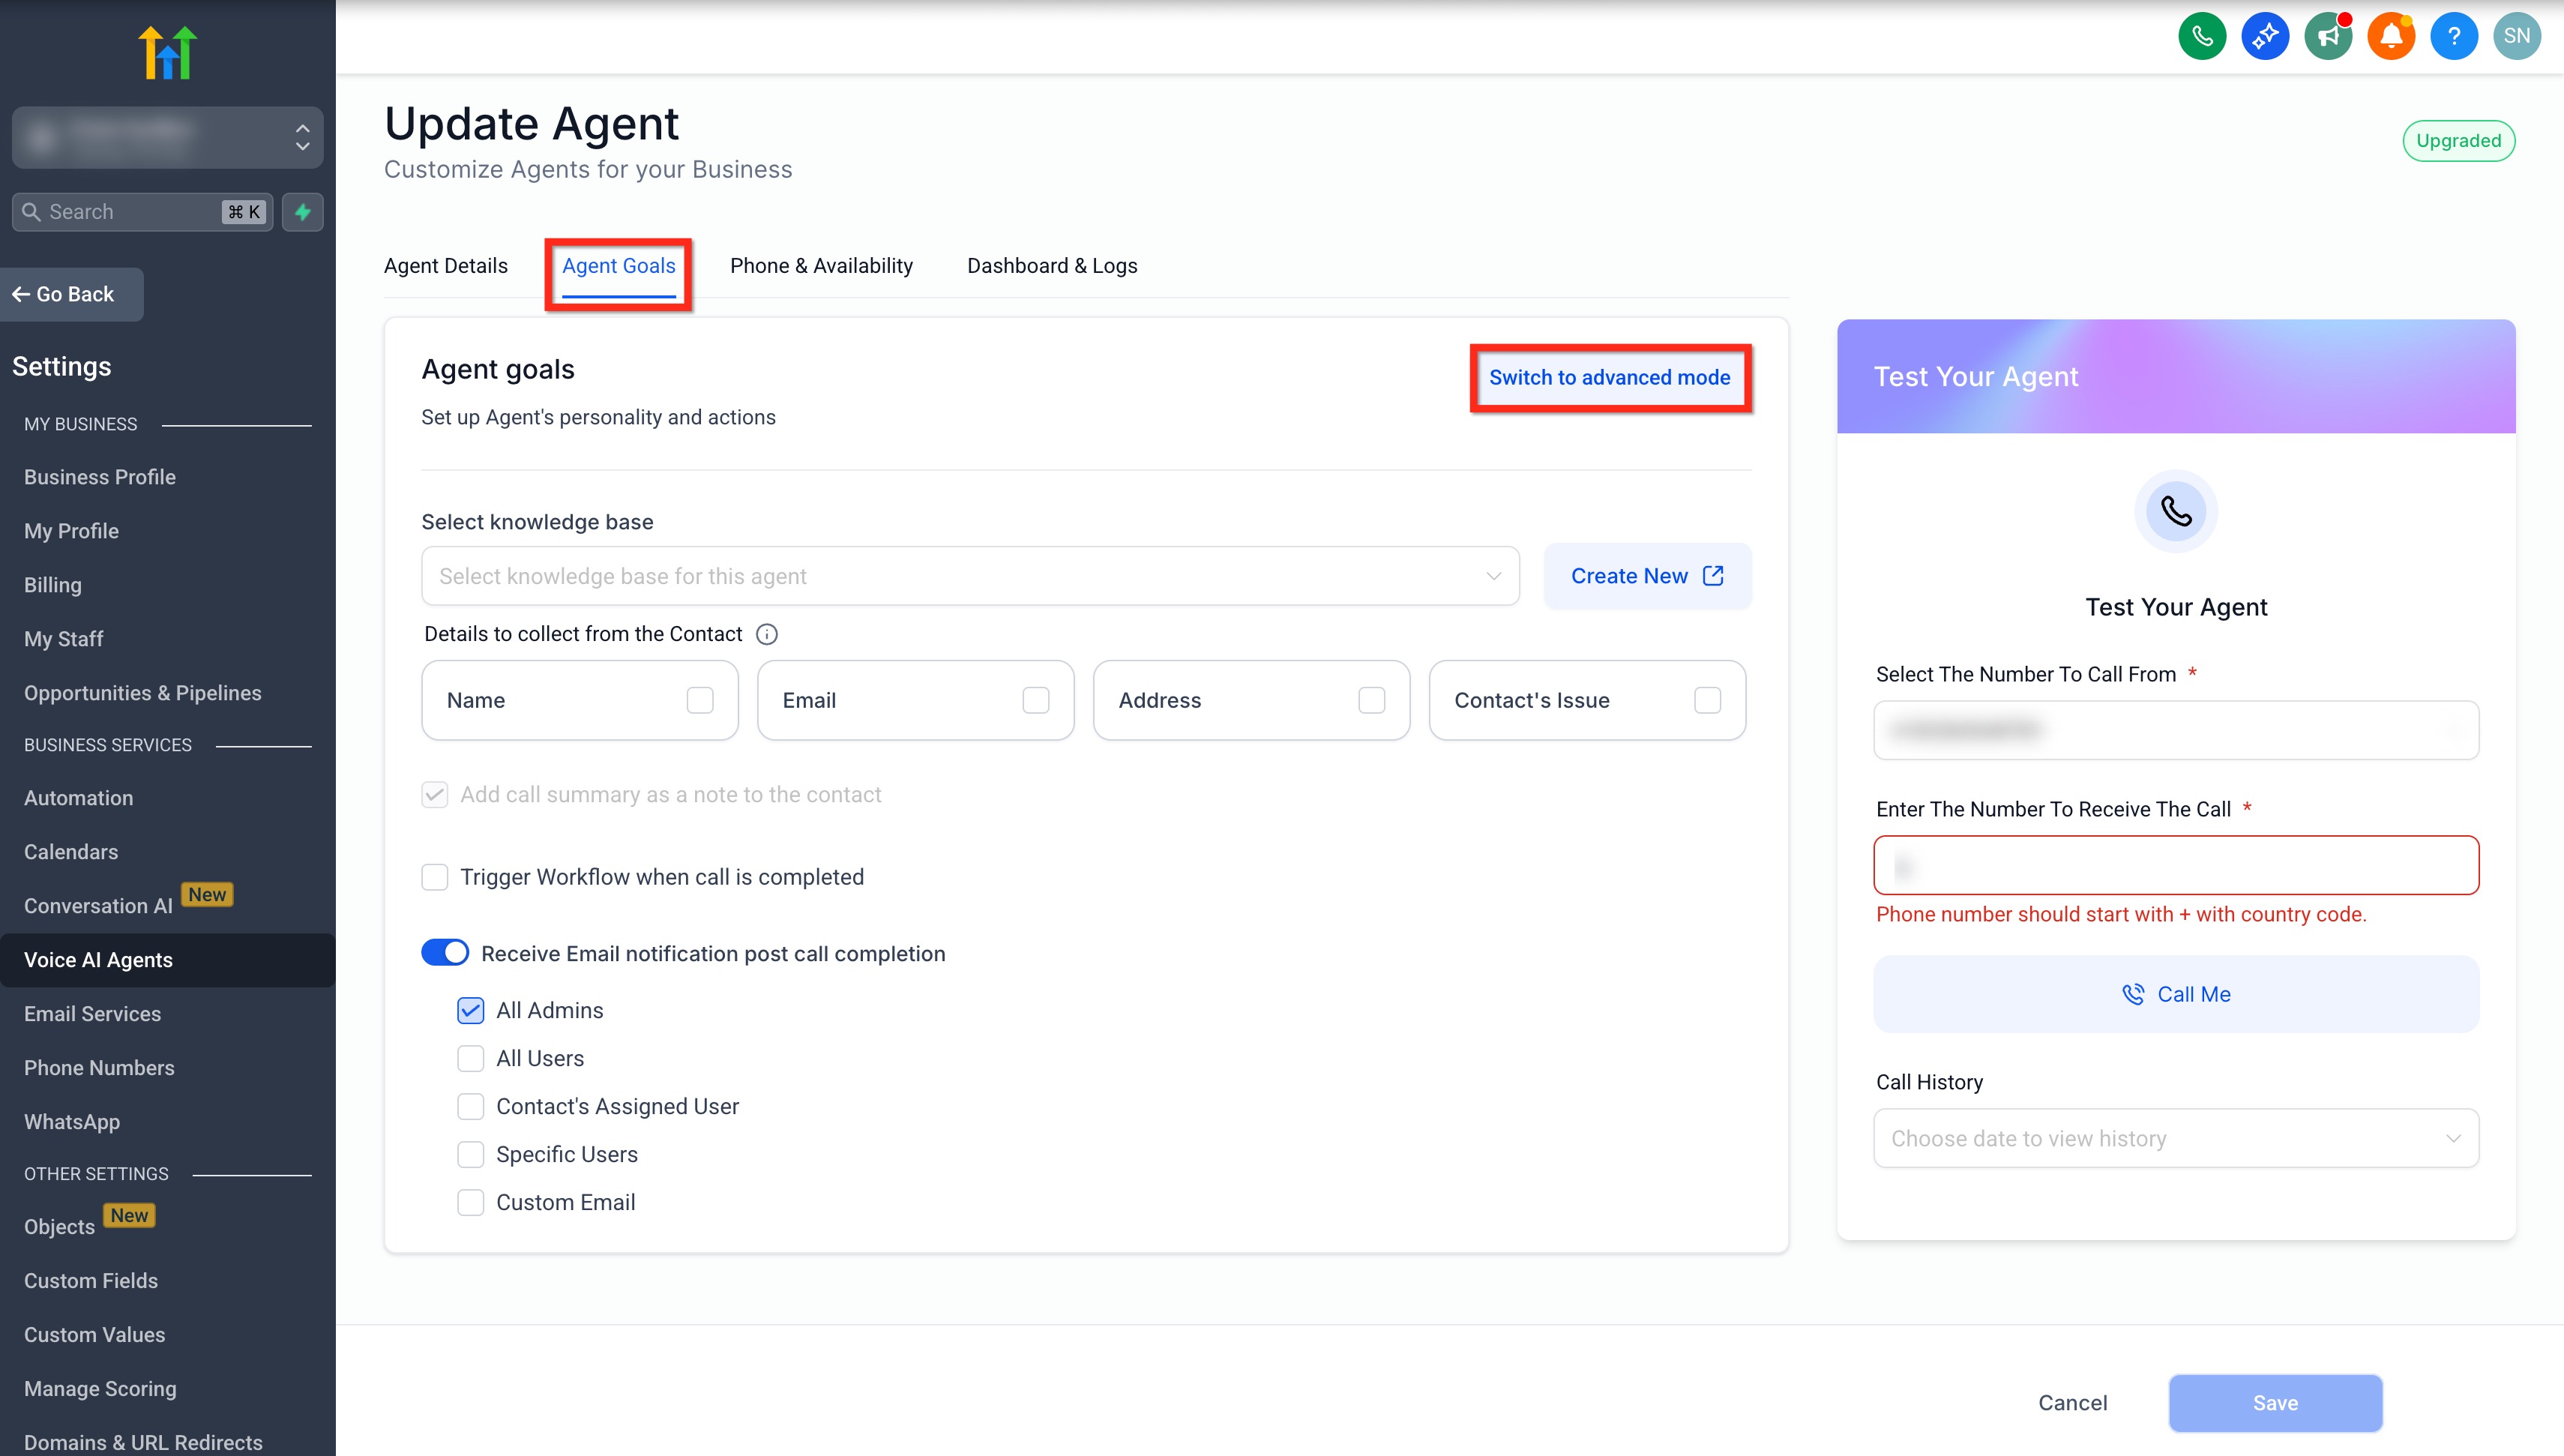This screenshot has width=2564, height=1456.
Task: Expand the sub-account switcher in sidebar
Action: [x=168, y=137]
